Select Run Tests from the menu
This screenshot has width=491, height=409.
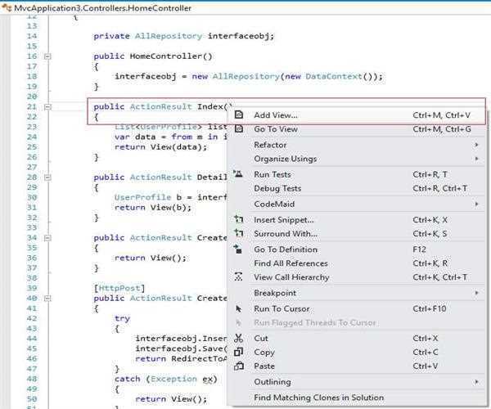[x=357, y=174]
